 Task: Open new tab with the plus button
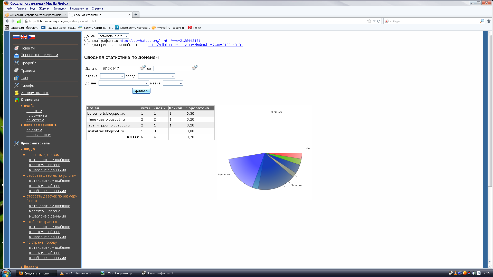[x=136, y=15]
